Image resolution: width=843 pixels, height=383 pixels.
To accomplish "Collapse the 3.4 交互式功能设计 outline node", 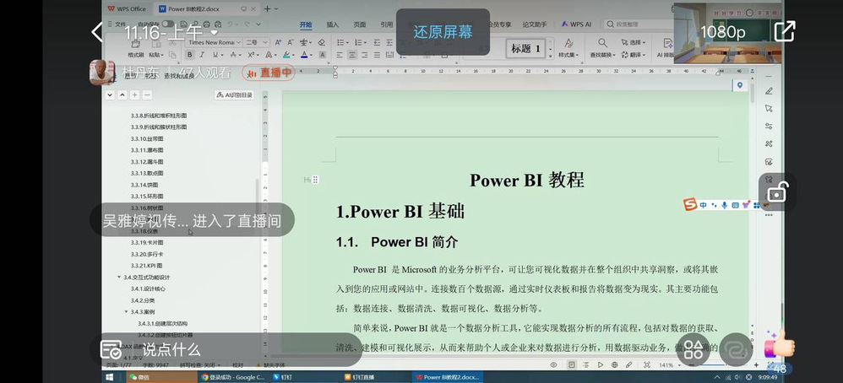I will [x=119, y=278].
